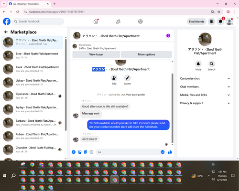Viewport: 239px width, 191px height.
Task: Reload the page in Chrome
Action: (x=18, y=11)
